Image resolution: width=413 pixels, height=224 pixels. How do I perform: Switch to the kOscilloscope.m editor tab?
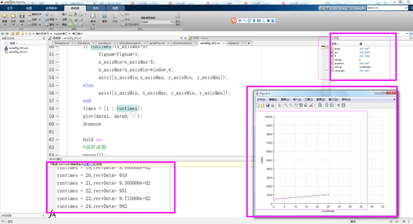pyautogui.click(x=130, y=43)
